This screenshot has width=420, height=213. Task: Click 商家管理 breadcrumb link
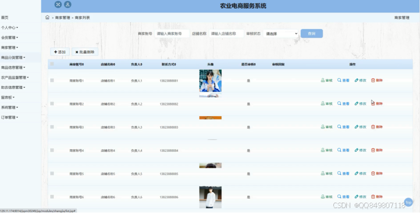pos(62,18)
